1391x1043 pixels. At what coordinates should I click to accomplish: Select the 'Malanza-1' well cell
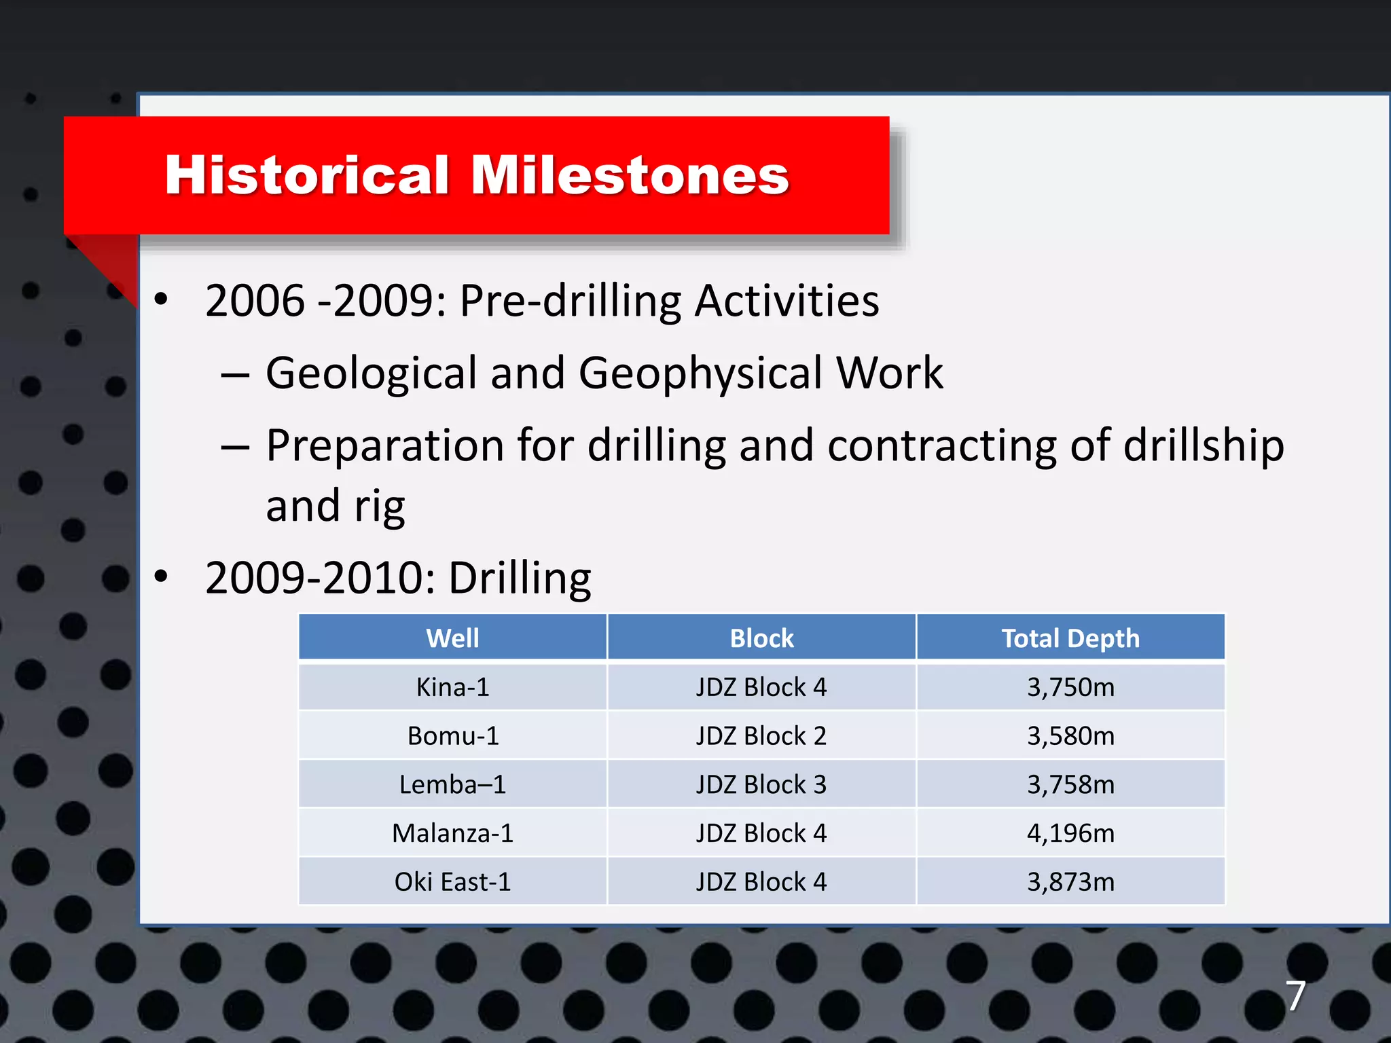tap(452, 833)
